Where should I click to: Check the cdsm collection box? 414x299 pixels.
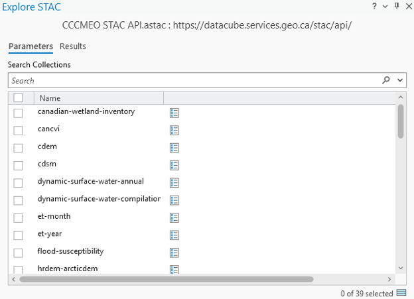(18, 166)
